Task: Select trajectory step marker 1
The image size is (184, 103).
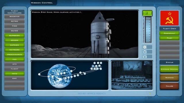Action: [x=58, y=74]
